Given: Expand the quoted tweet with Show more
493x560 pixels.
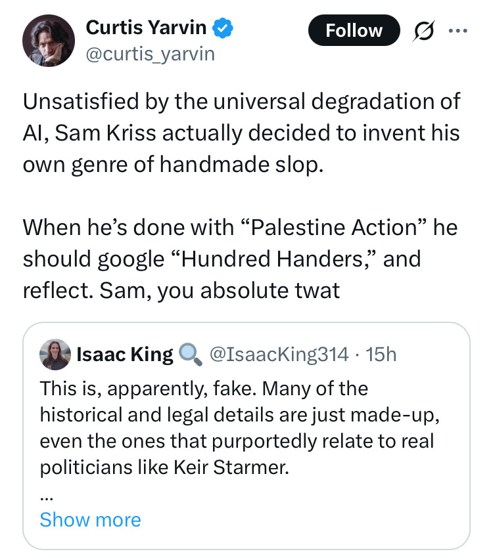Looking at the screenshot, I should [90, 519].
